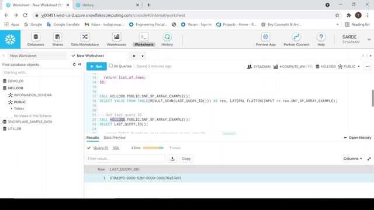Viewport: 374px width, 210px height.
Task: Click the Snowflake logo home icon
Action: click(x=11, y=39)
